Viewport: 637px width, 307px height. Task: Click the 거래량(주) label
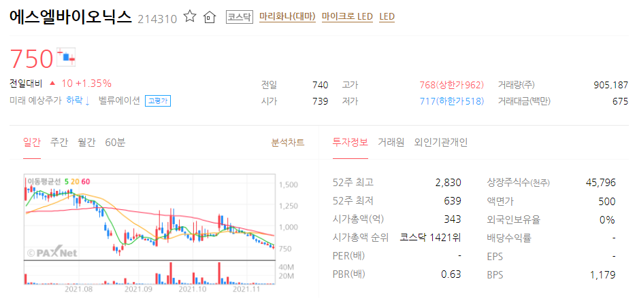click(x=517, y=85)
